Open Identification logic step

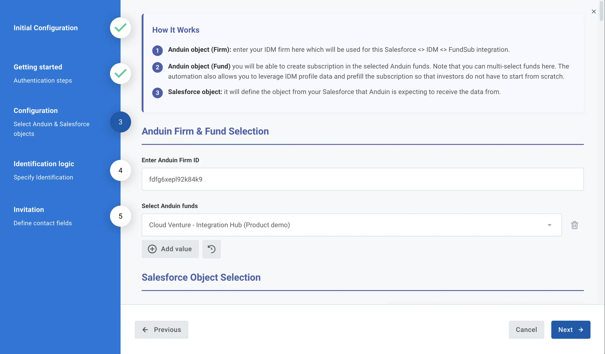(44, 164)
